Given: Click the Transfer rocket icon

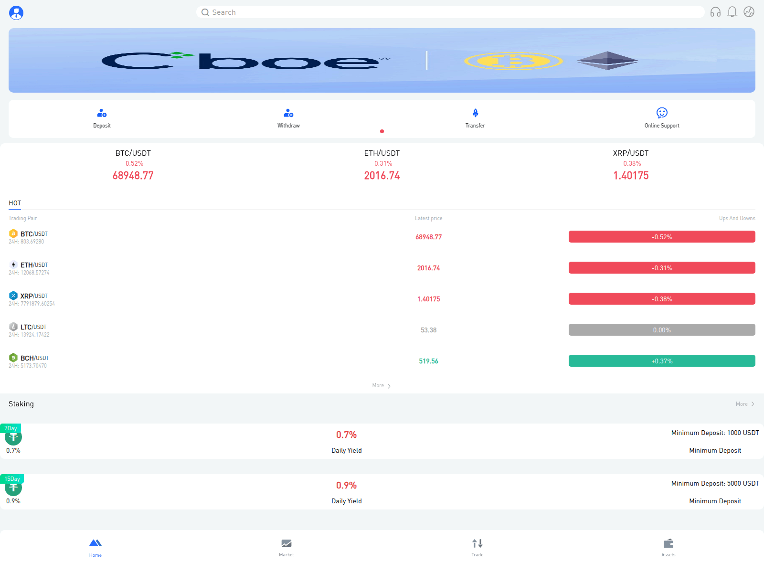Looking at the screenshot, I should [x=475, y=113].
